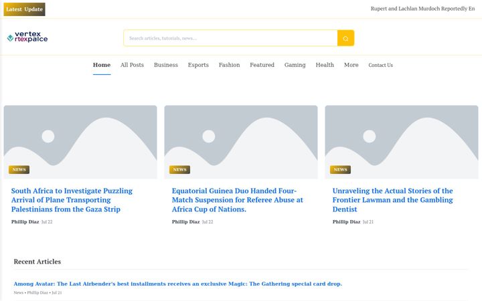Click the Recent Articles heading
Viewport: 482px width, 301px height.
point(37,262)
